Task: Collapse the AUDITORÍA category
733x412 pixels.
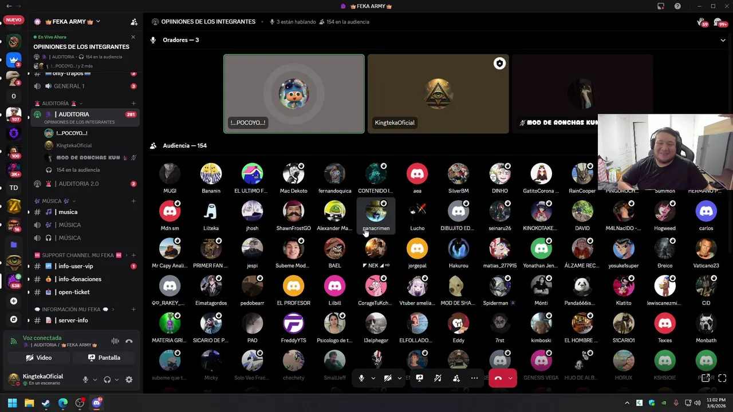Action: click(59, 104)
